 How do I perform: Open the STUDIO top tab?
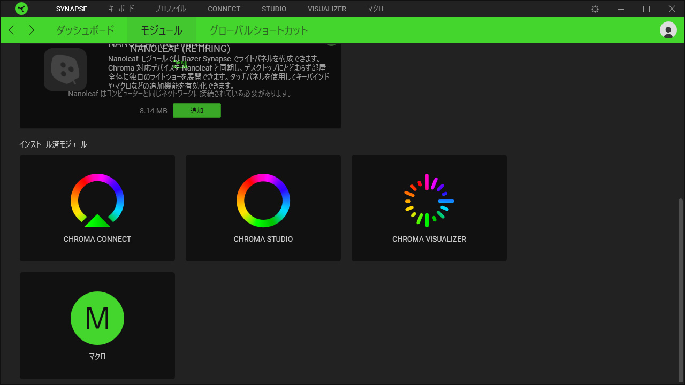tap(274, 9)
